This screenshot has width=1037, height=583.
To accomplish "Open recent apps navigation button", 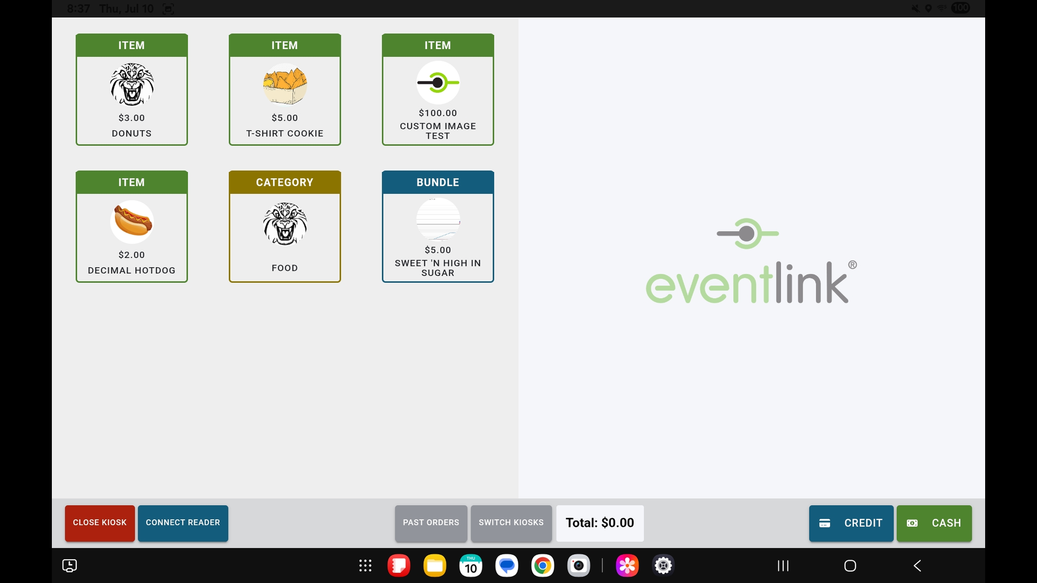I will [783, 566].
